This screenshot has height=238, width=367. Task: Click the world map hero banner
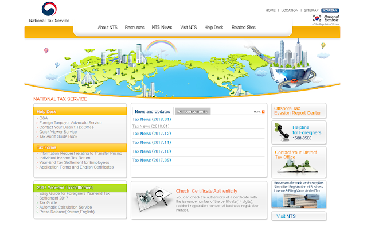coord(182,68)
